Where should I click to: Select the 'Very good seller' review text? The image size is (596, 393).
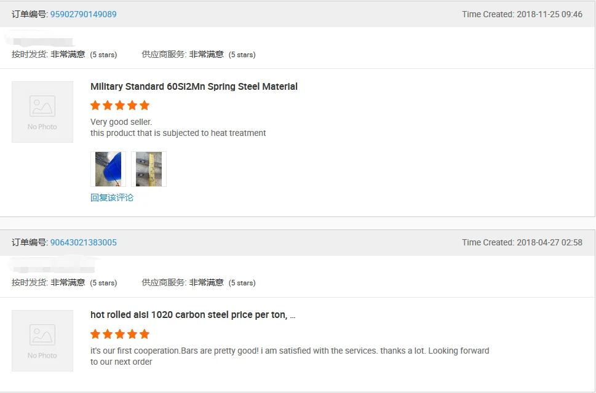click(121, 122)
